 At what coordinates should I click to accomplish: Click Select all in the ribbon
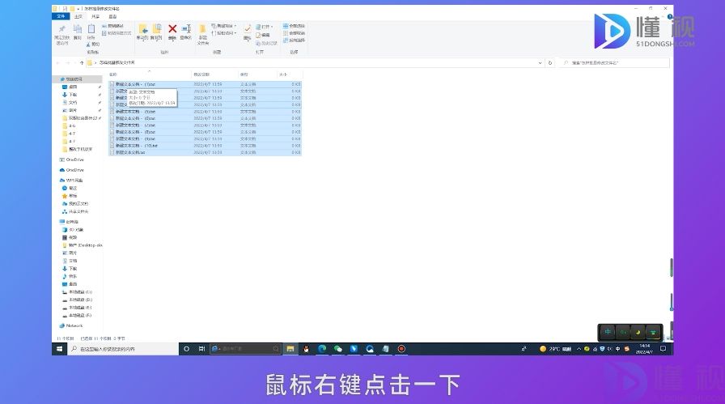click(x=294, y=26)
